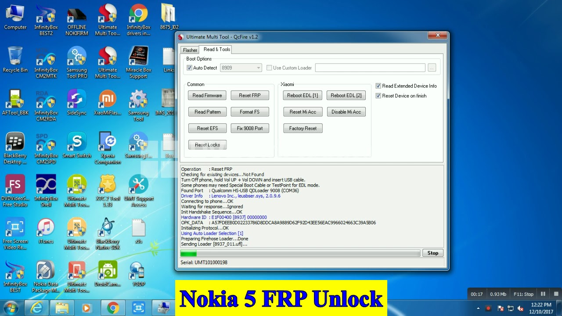Select the InfinityBox CM2MTK shortcut
This screenshot has height=316, width=562.
click(46, 63)
